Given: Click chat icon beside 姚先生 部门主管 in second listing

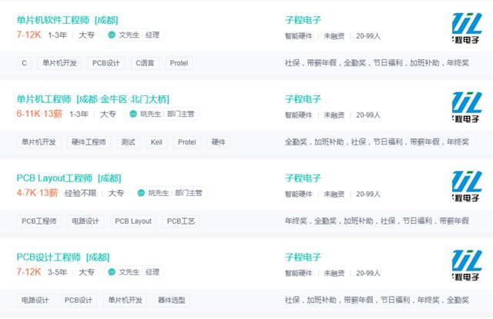Looking at the screenshot, I should coord(142,115).
